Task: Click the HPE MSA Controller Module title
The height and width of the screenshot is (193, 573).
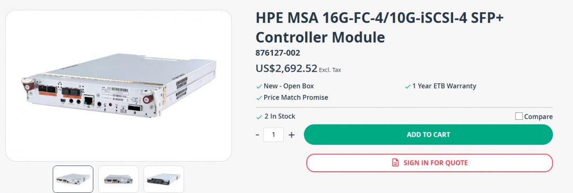Action: tap(379, 28)
